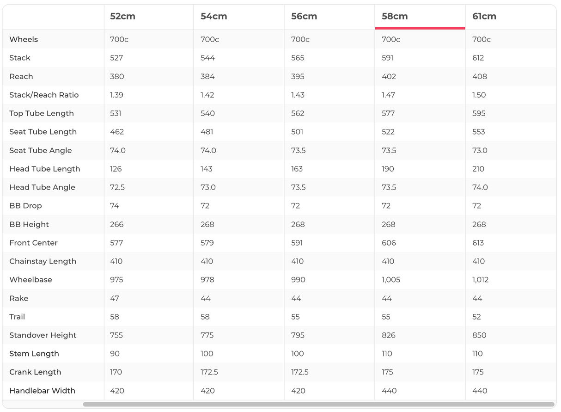Choose the 56cm size header

tap(304, 16)
